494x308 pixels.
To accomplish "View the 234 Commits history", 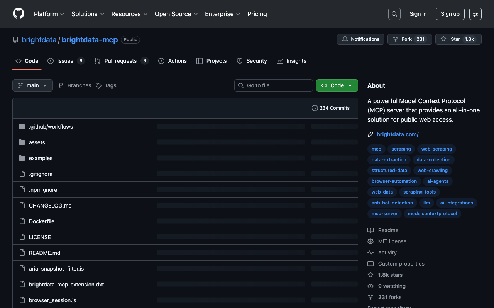I will tap(330, 108).
